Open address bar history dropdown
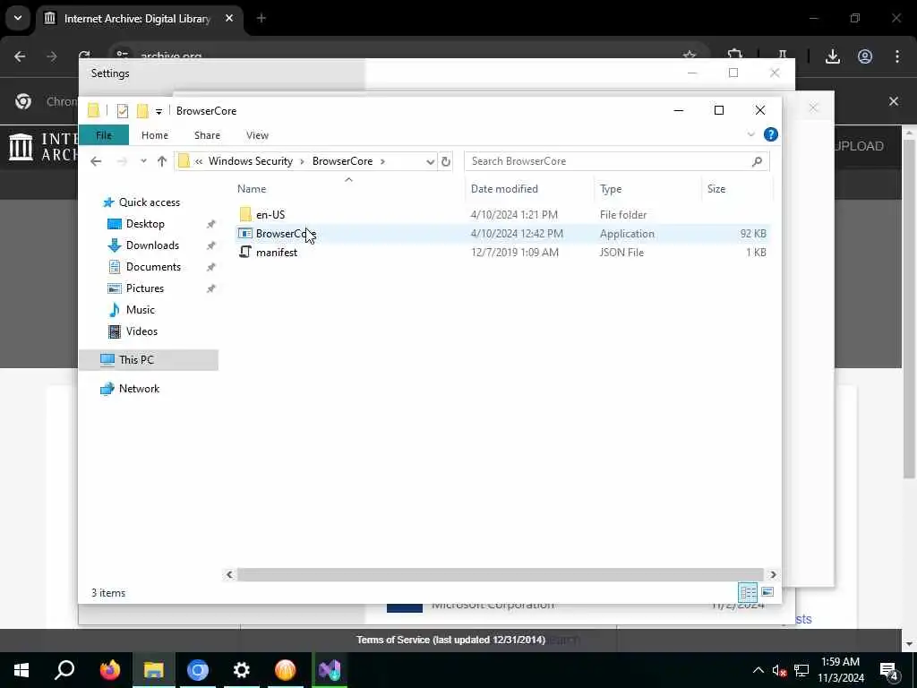The image size is (917, 688). pyautogui.click(x=430, y=161)
